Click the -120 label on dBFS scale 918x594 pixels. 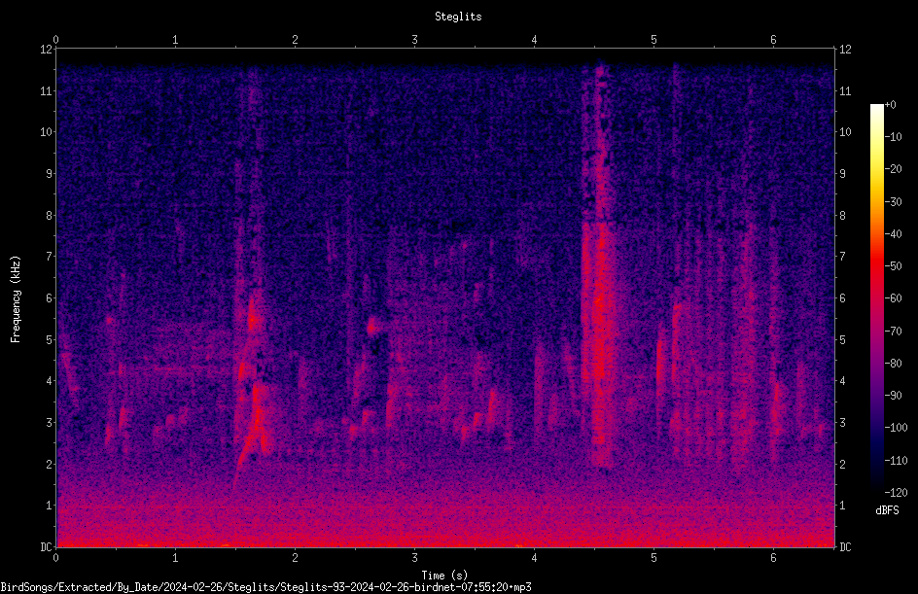click(x=896, y=493)
